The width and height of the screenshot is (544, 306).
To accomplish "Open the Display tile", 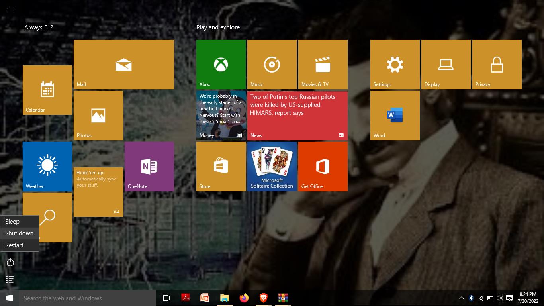I will pyautogui.click(x=446, y=65).
